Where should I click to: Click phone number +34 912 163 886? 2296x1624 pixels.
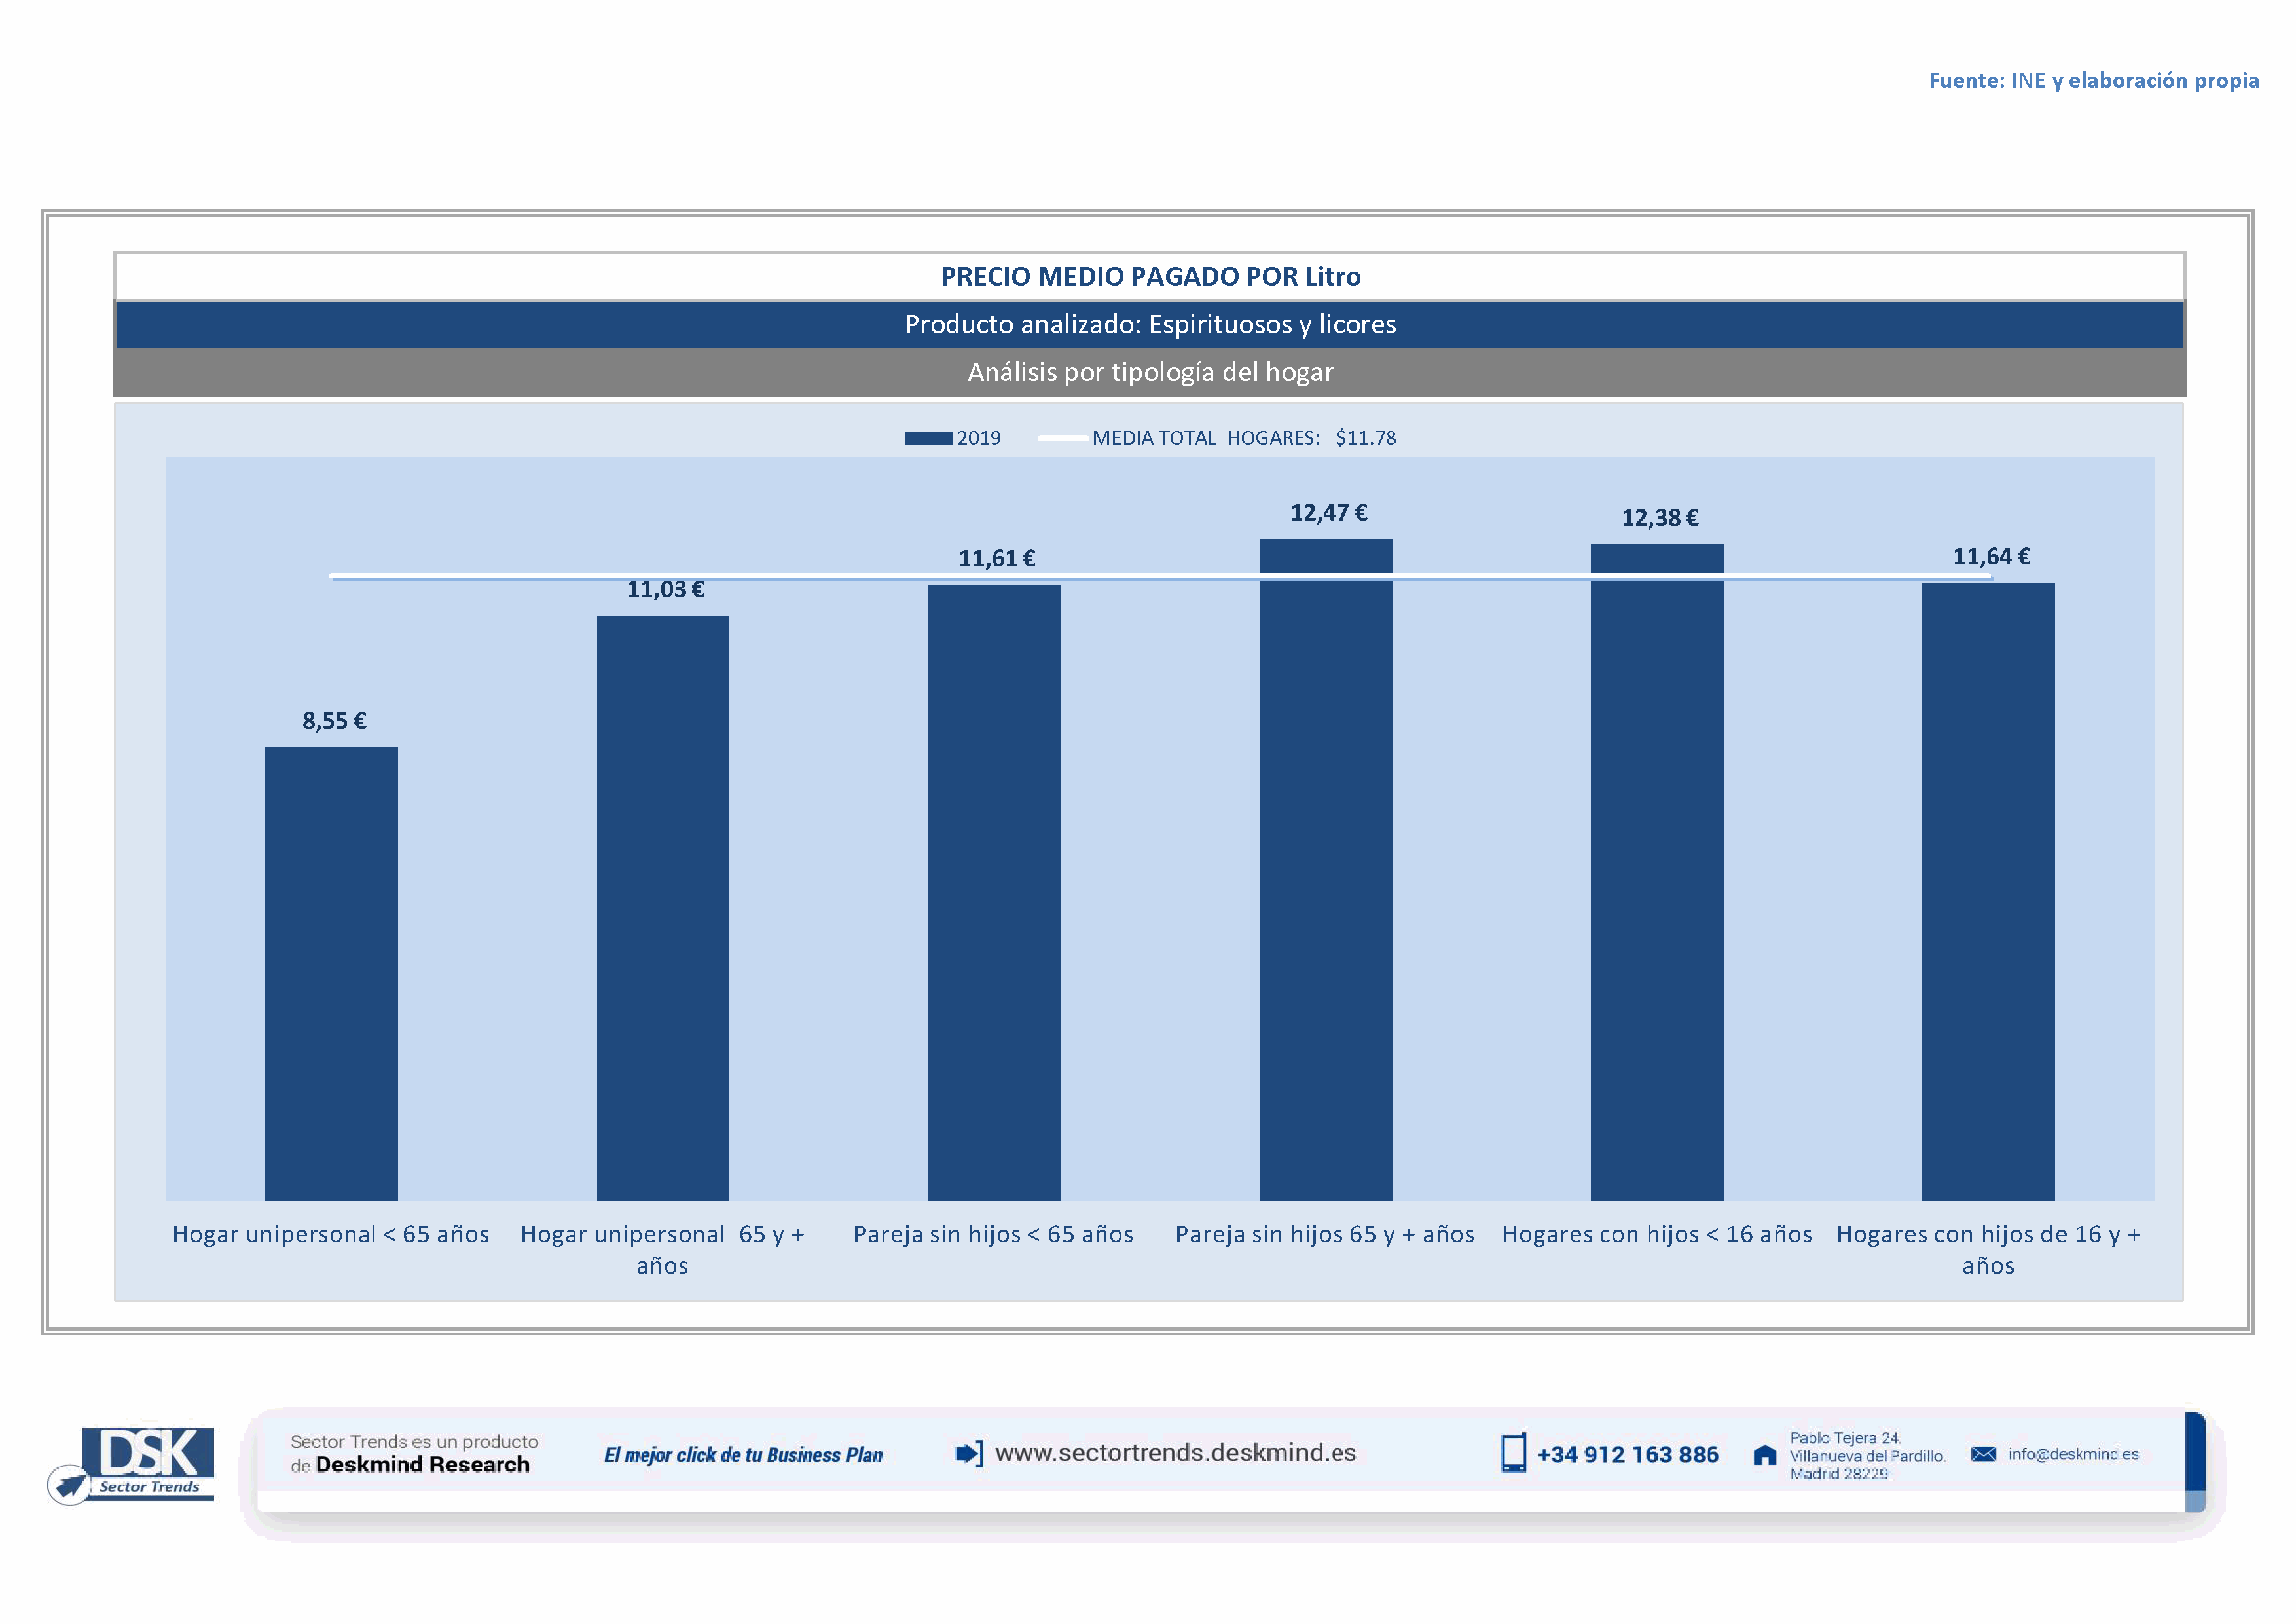coord(1627,1455)
